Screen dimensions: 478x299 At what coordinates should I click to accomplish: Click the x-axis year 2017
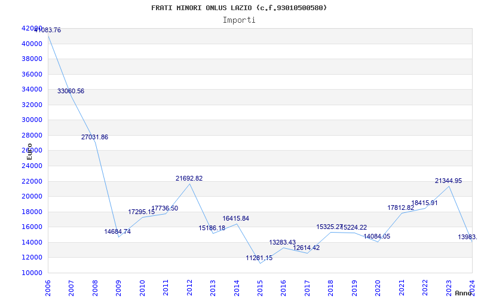307,288
